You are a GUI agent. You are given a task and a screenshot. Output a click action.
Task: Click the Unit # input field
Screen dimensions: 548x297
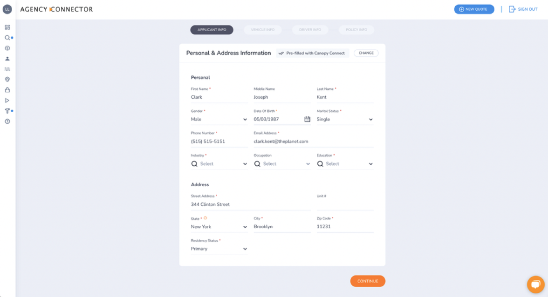point(345,204)
